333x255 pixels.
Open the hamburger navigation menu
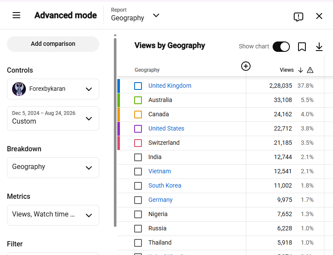pos(16,15)
